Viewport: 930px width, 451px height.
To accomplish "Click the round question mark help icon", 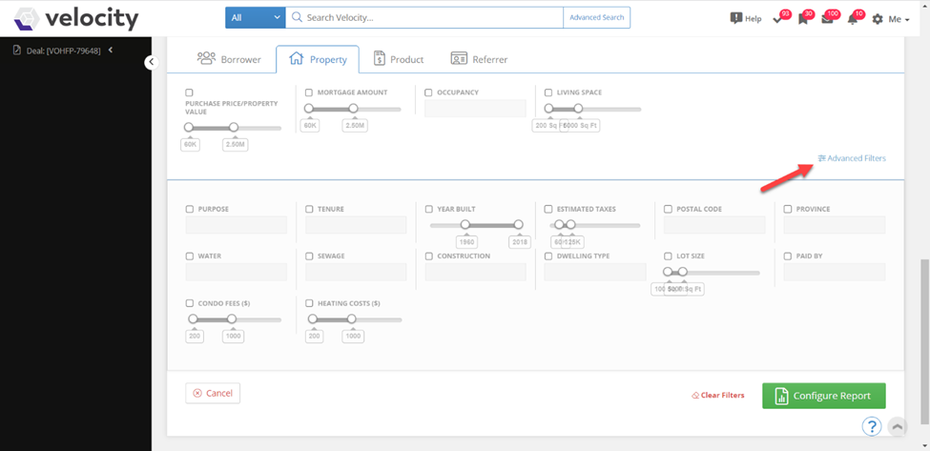I will point(872,426).
